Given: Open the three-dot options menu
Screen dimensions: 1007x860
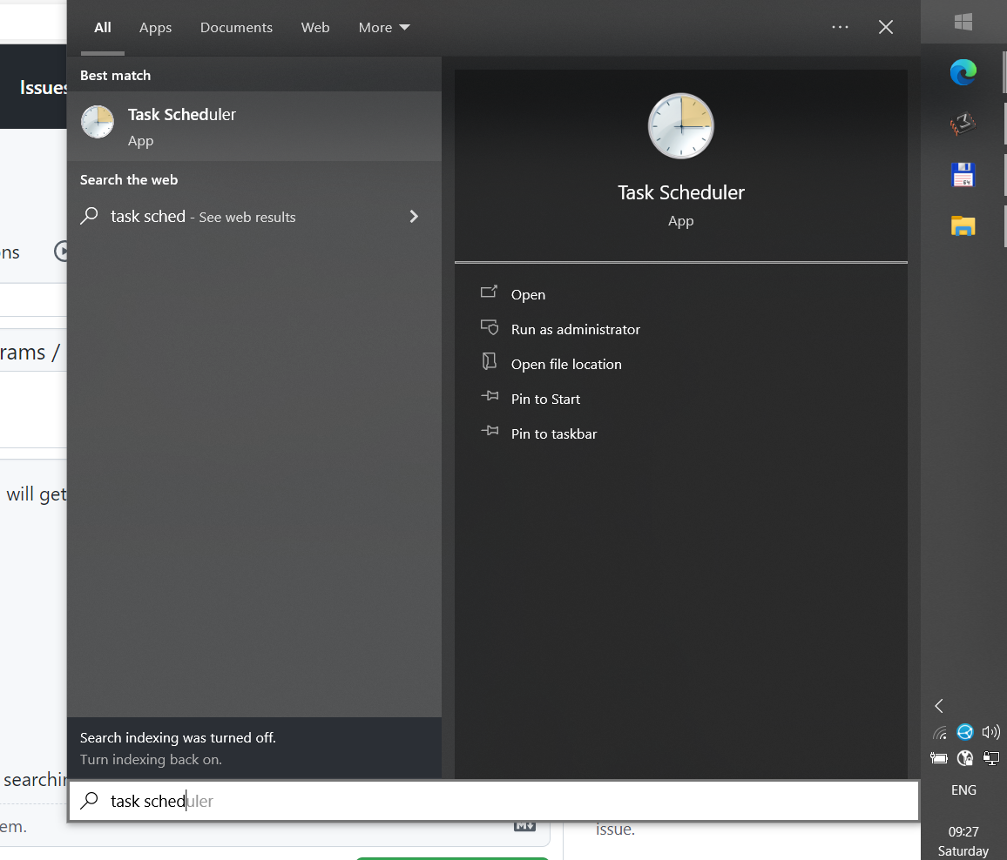Looking at the screenshot, I should click(x=840, y=27).
